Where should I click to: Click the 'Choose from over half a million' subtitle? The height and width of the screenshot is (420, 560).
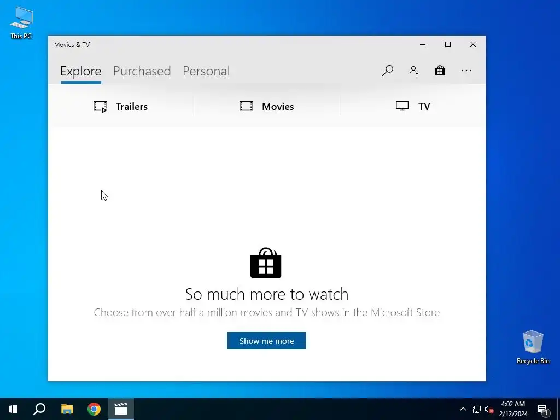267,312
